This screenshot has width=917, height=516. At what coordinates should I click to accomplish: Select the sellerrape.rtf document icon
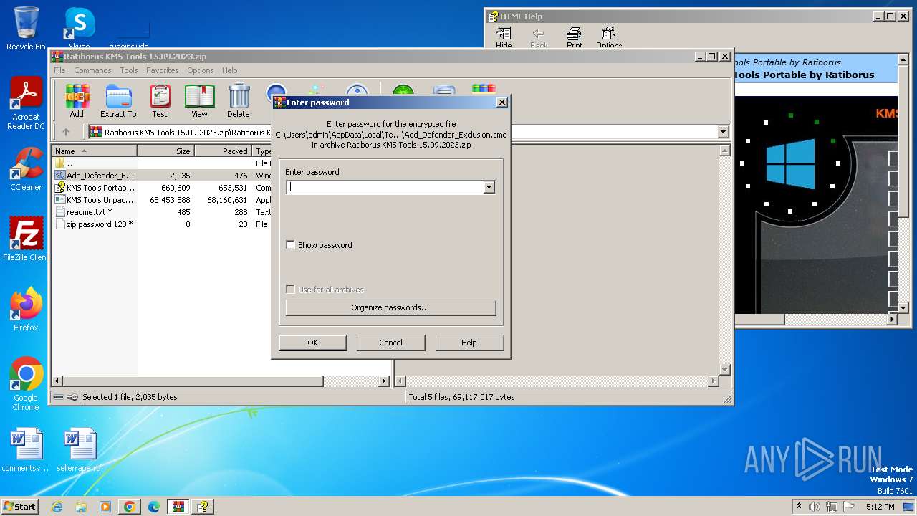79,450
